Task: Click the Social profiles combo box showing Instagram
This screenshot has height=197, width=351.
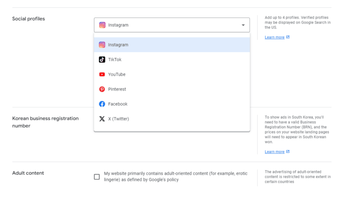Action: point(172,25)
